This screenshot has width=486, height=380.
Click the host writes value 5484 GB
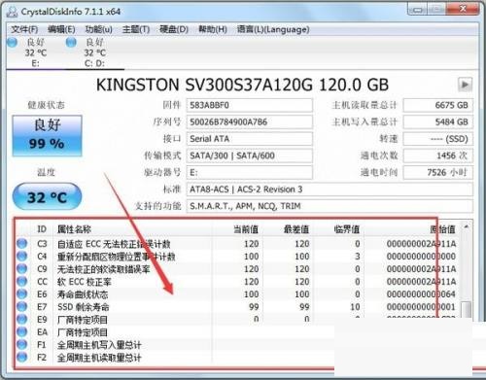(x=438, y=122)
